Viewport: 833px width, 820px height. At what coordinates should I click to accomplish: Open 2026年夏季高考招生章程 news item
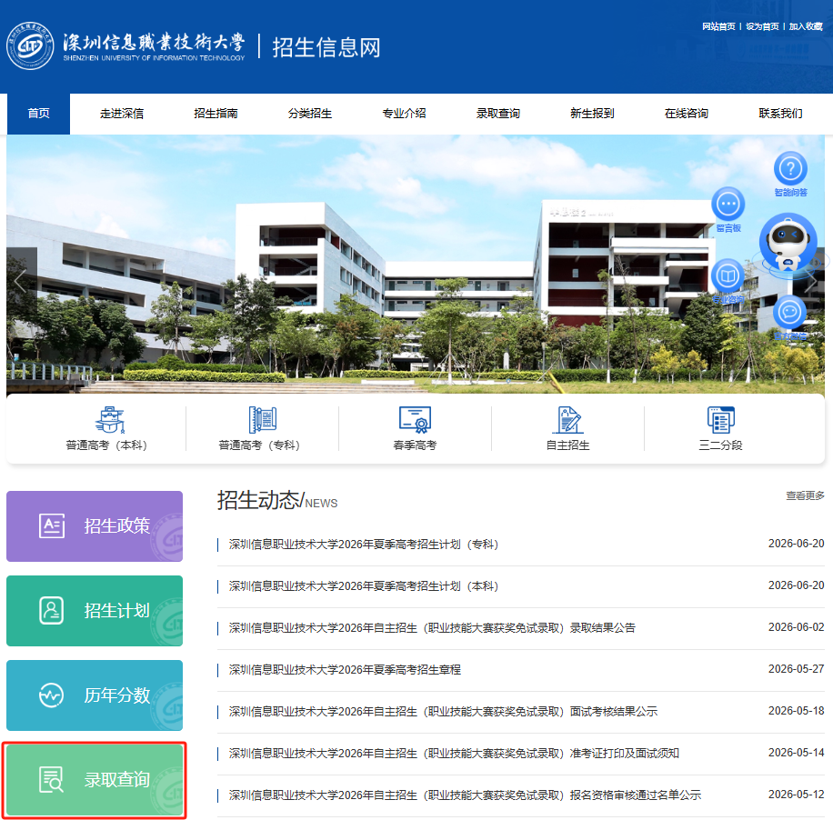click(345, 670)
